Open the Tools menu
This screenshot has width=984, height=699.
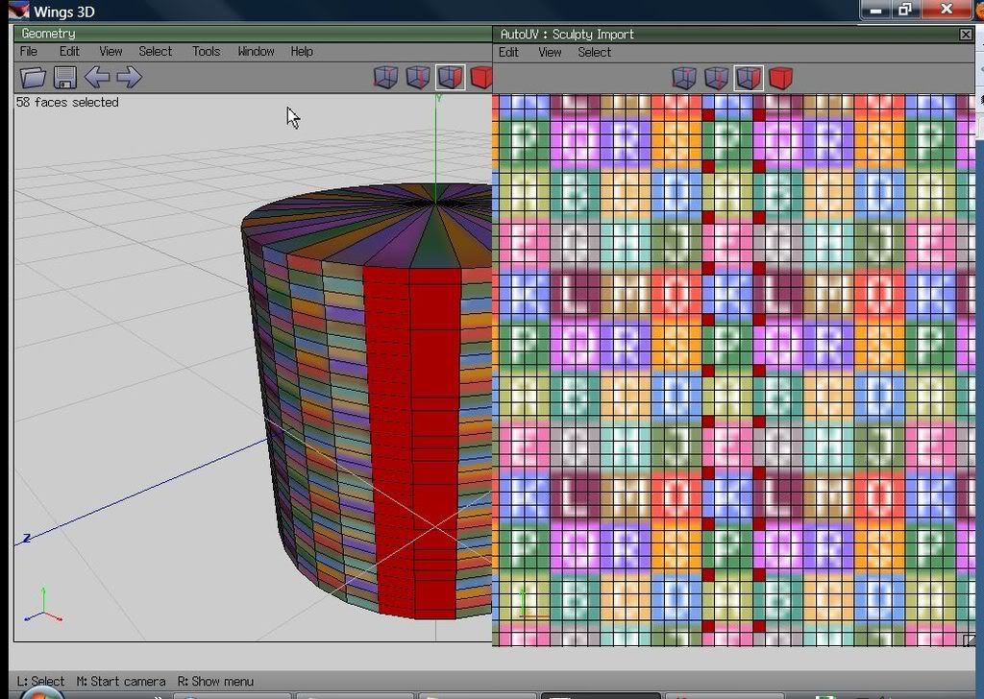pos(206,52)
